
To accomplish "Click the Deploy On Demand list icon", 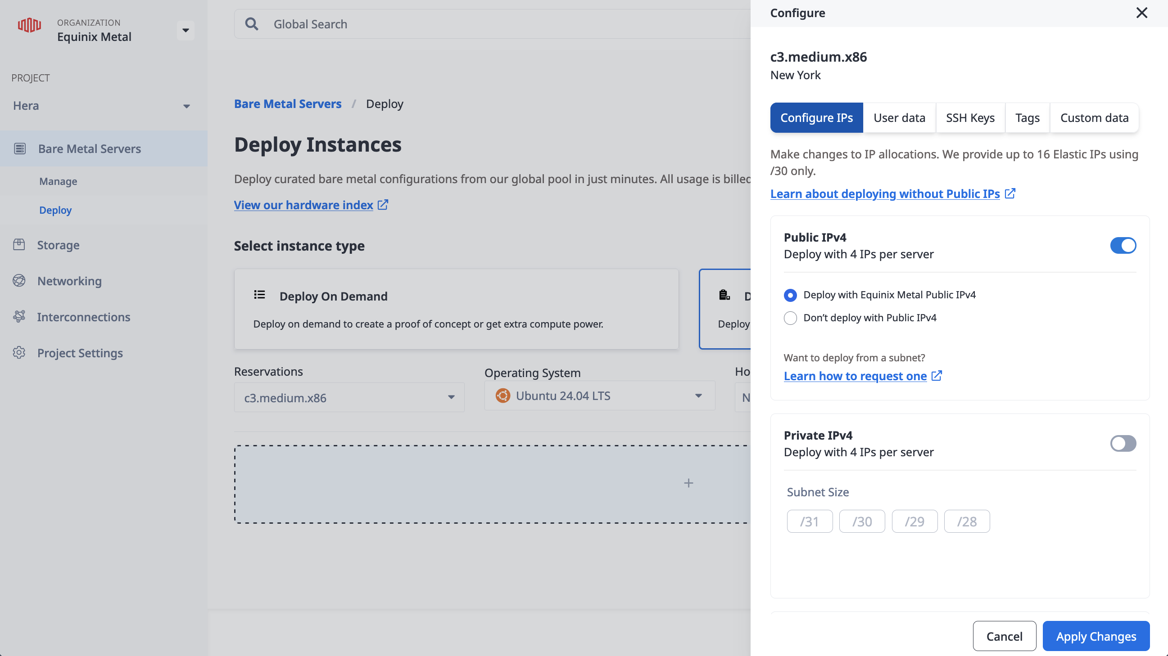I will click(259, 295).
